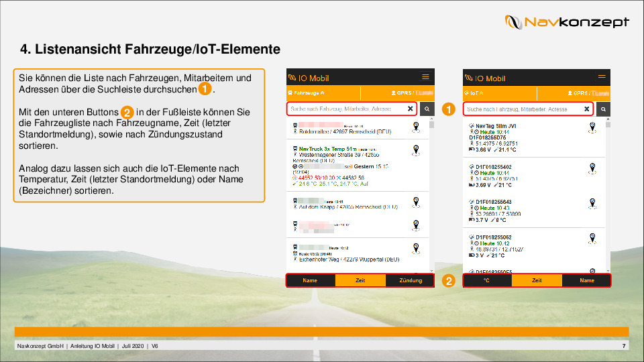Sort IoT elements by Zeit
The image size is (644, 362).
pos(537,280)
